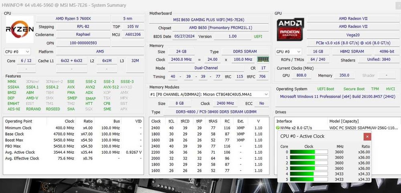Click the Raphael codename field

click(x=83, y=35)
